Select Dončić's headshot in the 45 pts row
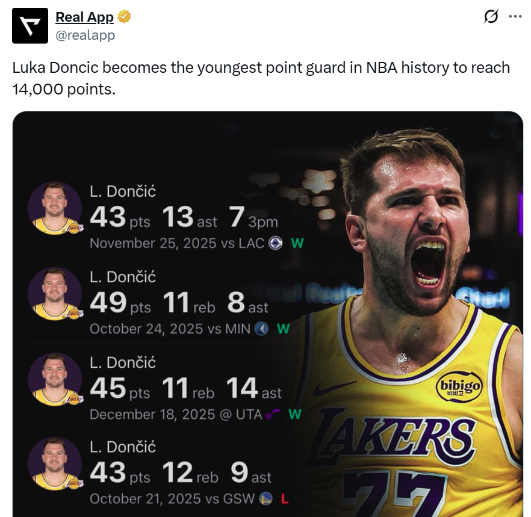This screenshot has width=531, height=517. (55, 379)
